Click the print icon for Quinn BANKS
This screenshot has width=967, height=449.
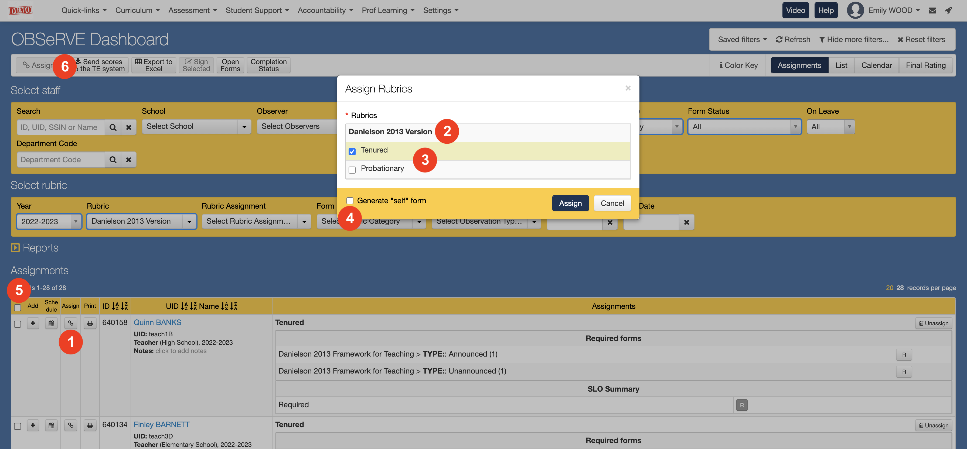(x=90, y=323)
